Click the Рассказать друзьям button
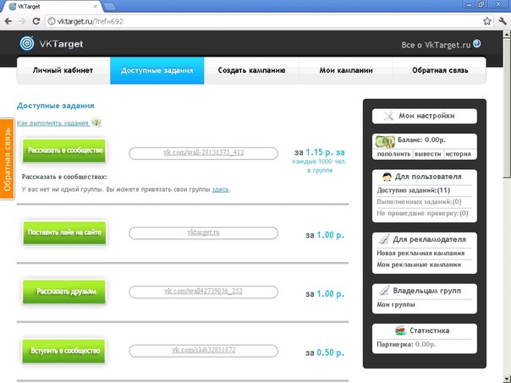Image resolution: width=511 pixels, height=383 pixels. (x=64, y=292)
